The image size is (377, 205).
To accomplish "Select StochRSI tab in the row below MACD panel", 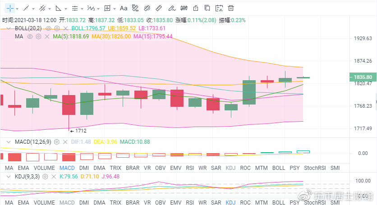I will (315, 168).
